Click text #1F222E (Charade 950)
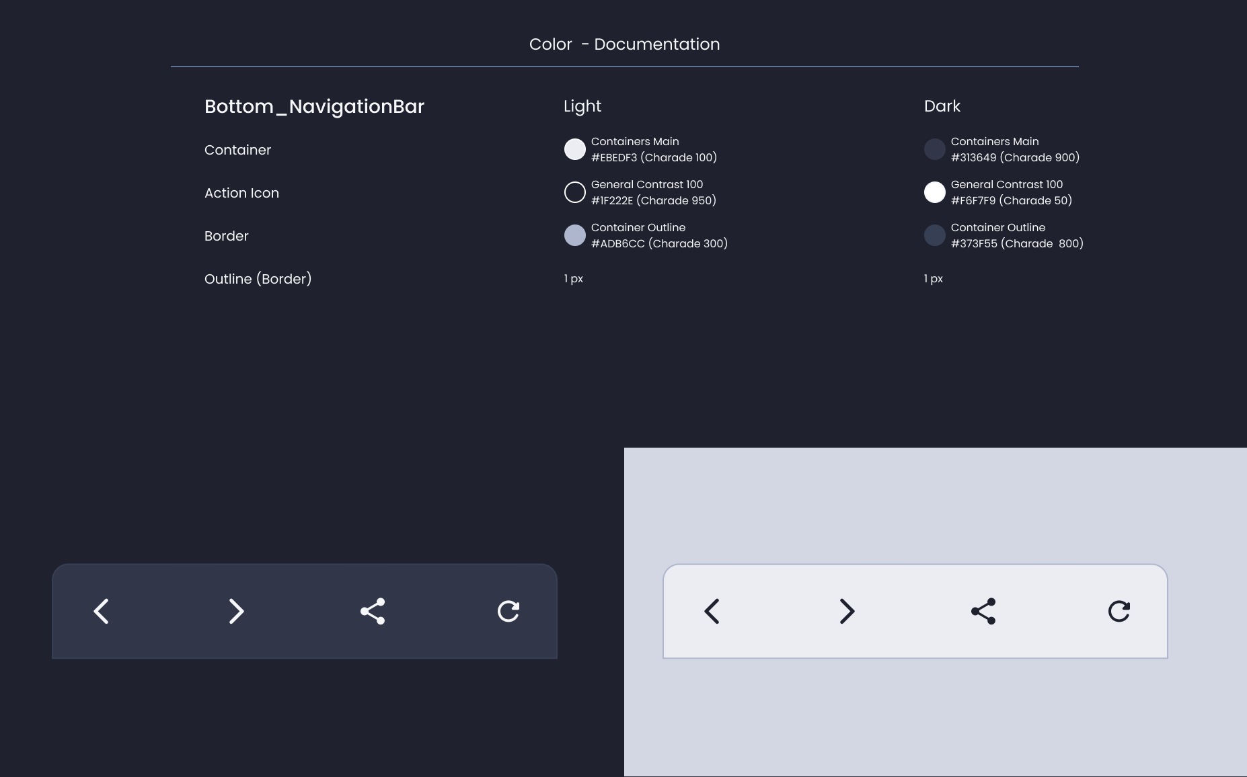The height and width of the screenshot is (777, 1247). (654, 200)
